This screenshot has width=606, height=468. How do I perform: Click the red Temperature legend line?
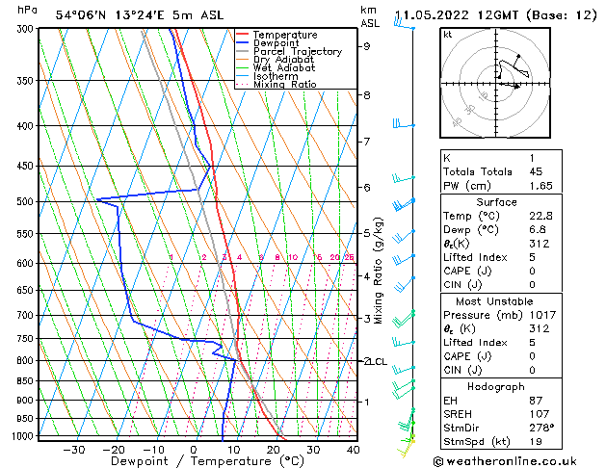pyautogui.click(x=244, y=35)
